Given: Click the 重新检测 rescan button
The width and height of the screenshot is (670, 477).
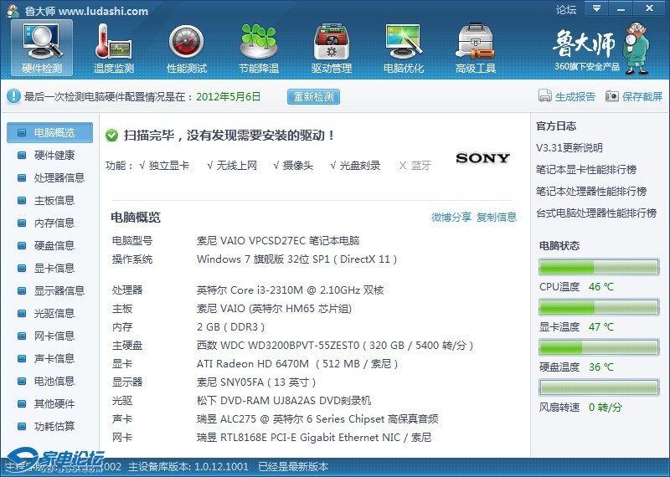Looking at the screenshot, I should click(313, 96).
